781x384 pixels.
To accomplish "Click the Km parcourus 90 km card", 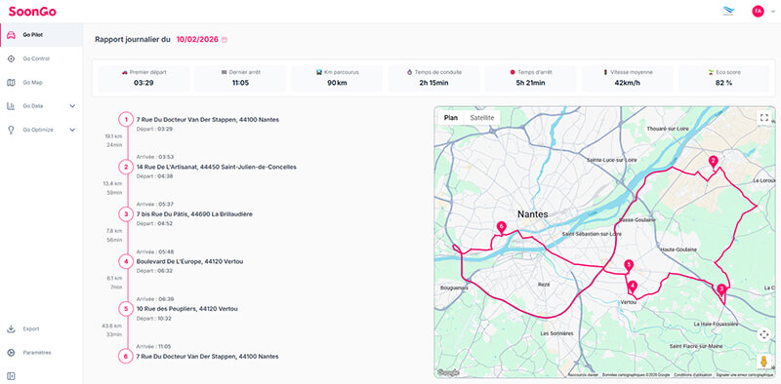I will [x=337, y=78].
